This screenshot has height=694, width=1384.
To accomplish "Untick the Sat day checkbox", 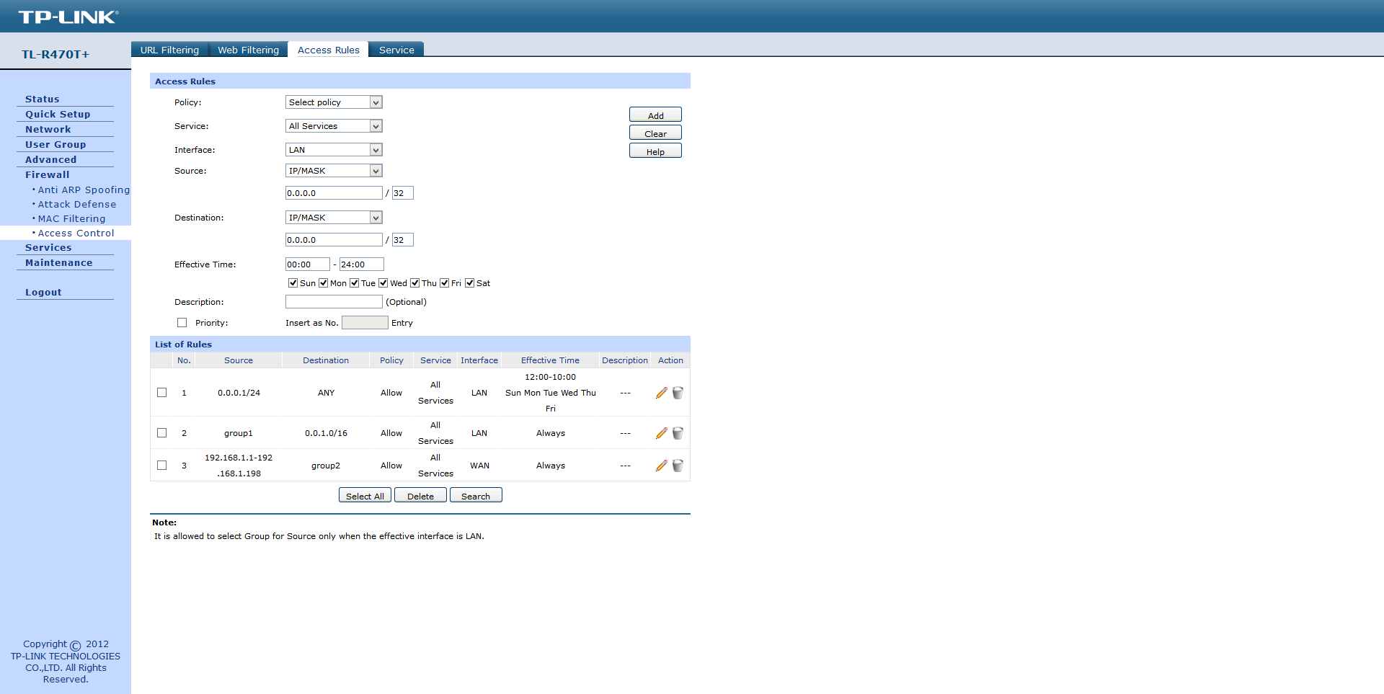I will 469,283.
